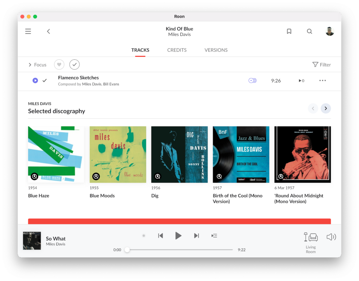
Task: Skip to the previous track
Action: (x=161, y=236)
